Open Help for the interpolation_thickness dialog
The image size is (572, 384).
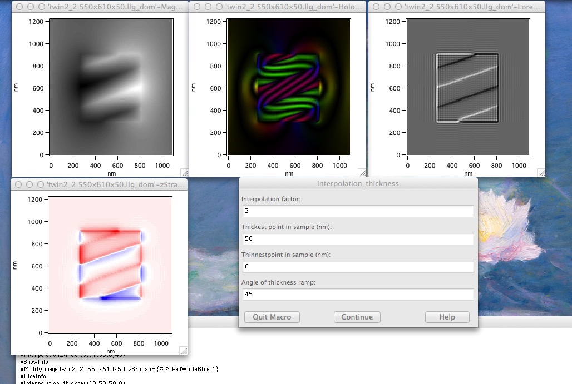[447, 317]
